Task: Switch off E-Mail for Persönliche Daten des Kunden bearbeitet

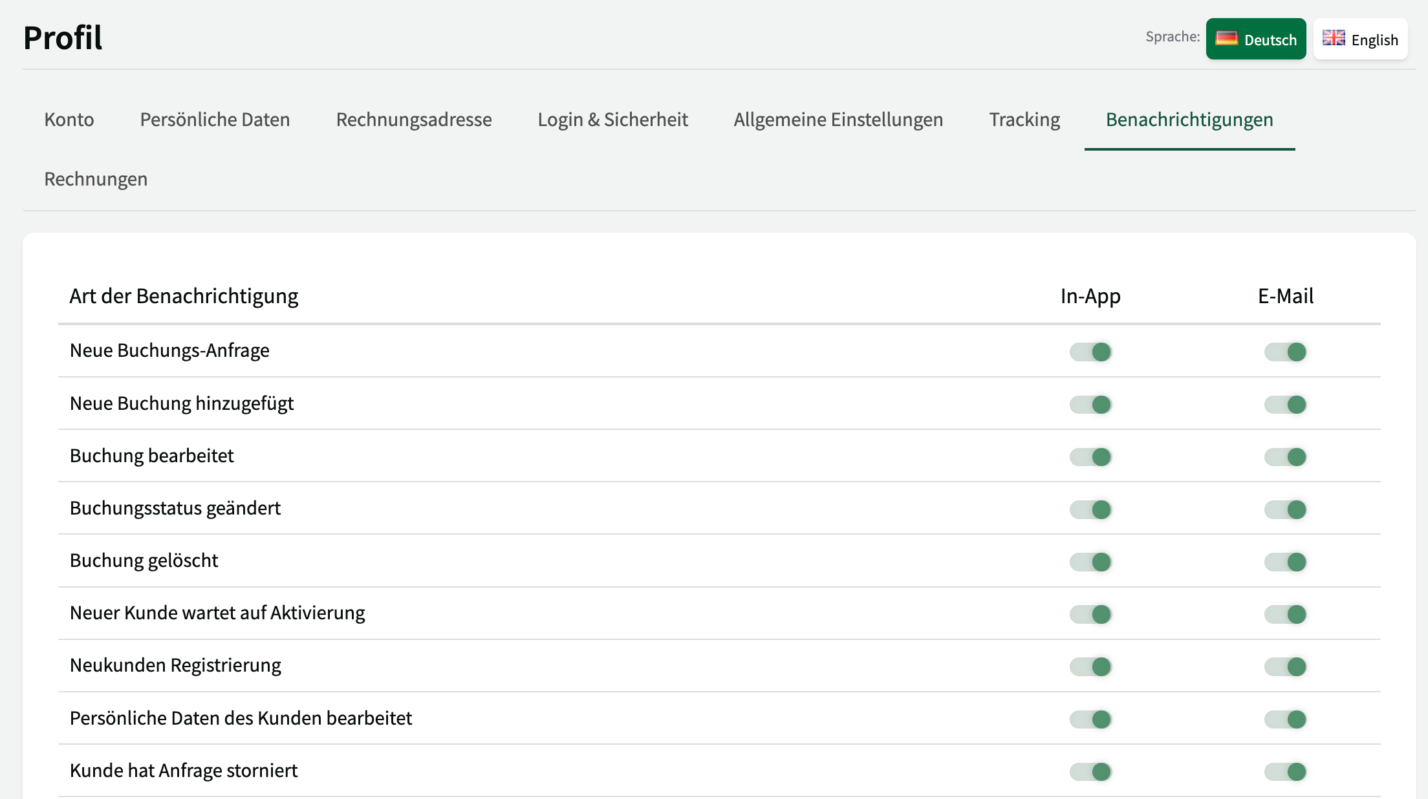Action: point(1285,719)
